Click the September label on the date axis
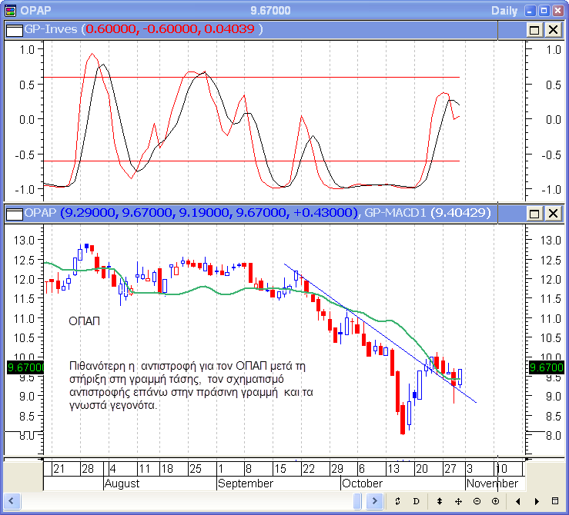The image size is (569, 515). point(246,483)
